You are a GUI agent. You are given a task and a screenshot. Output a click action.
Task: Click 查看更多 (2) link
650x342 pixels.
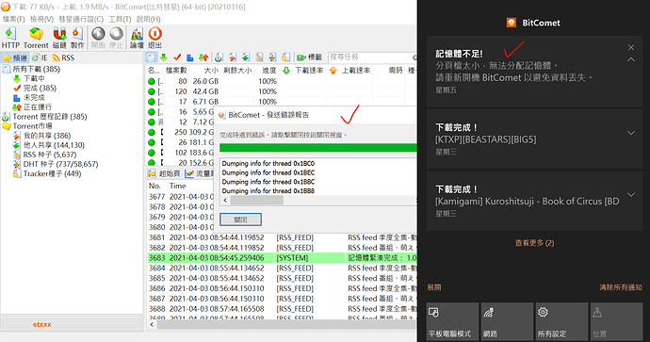point(534,243)
